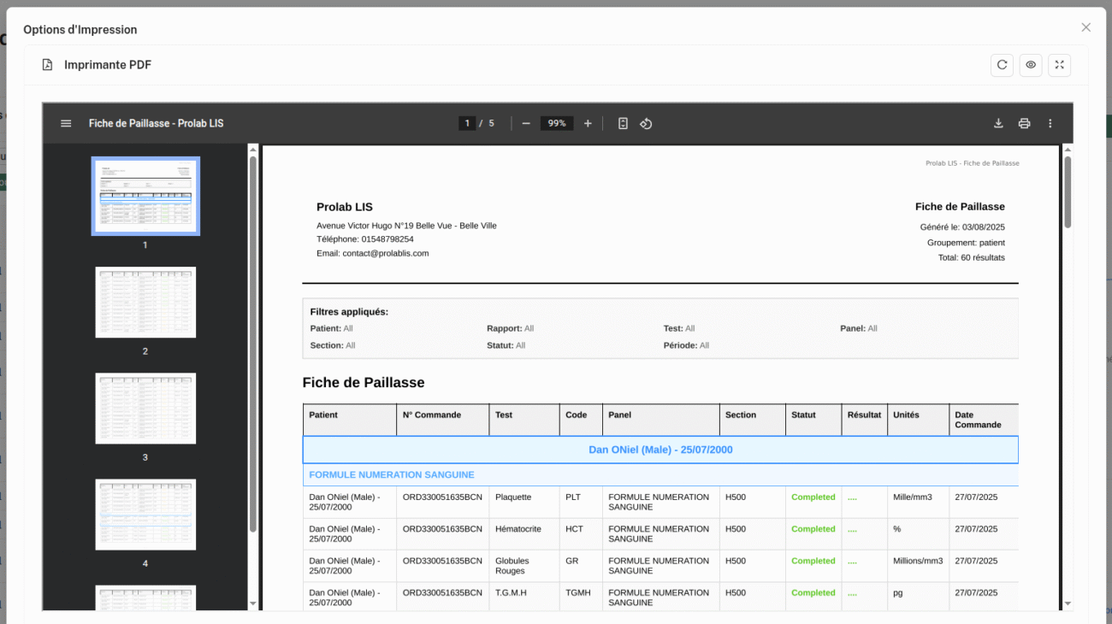The height and width of the screenshot is (624, 1112).
Task: Click document scroll up arrow
Action: [x=1068, y=149]
